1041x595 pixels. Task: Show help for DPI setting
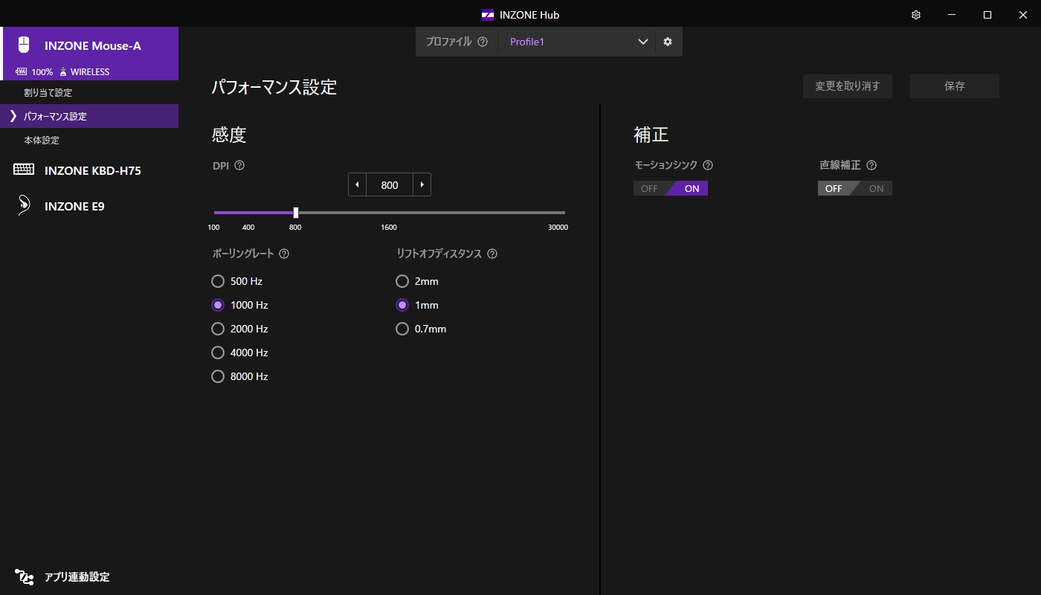point(239,165)
